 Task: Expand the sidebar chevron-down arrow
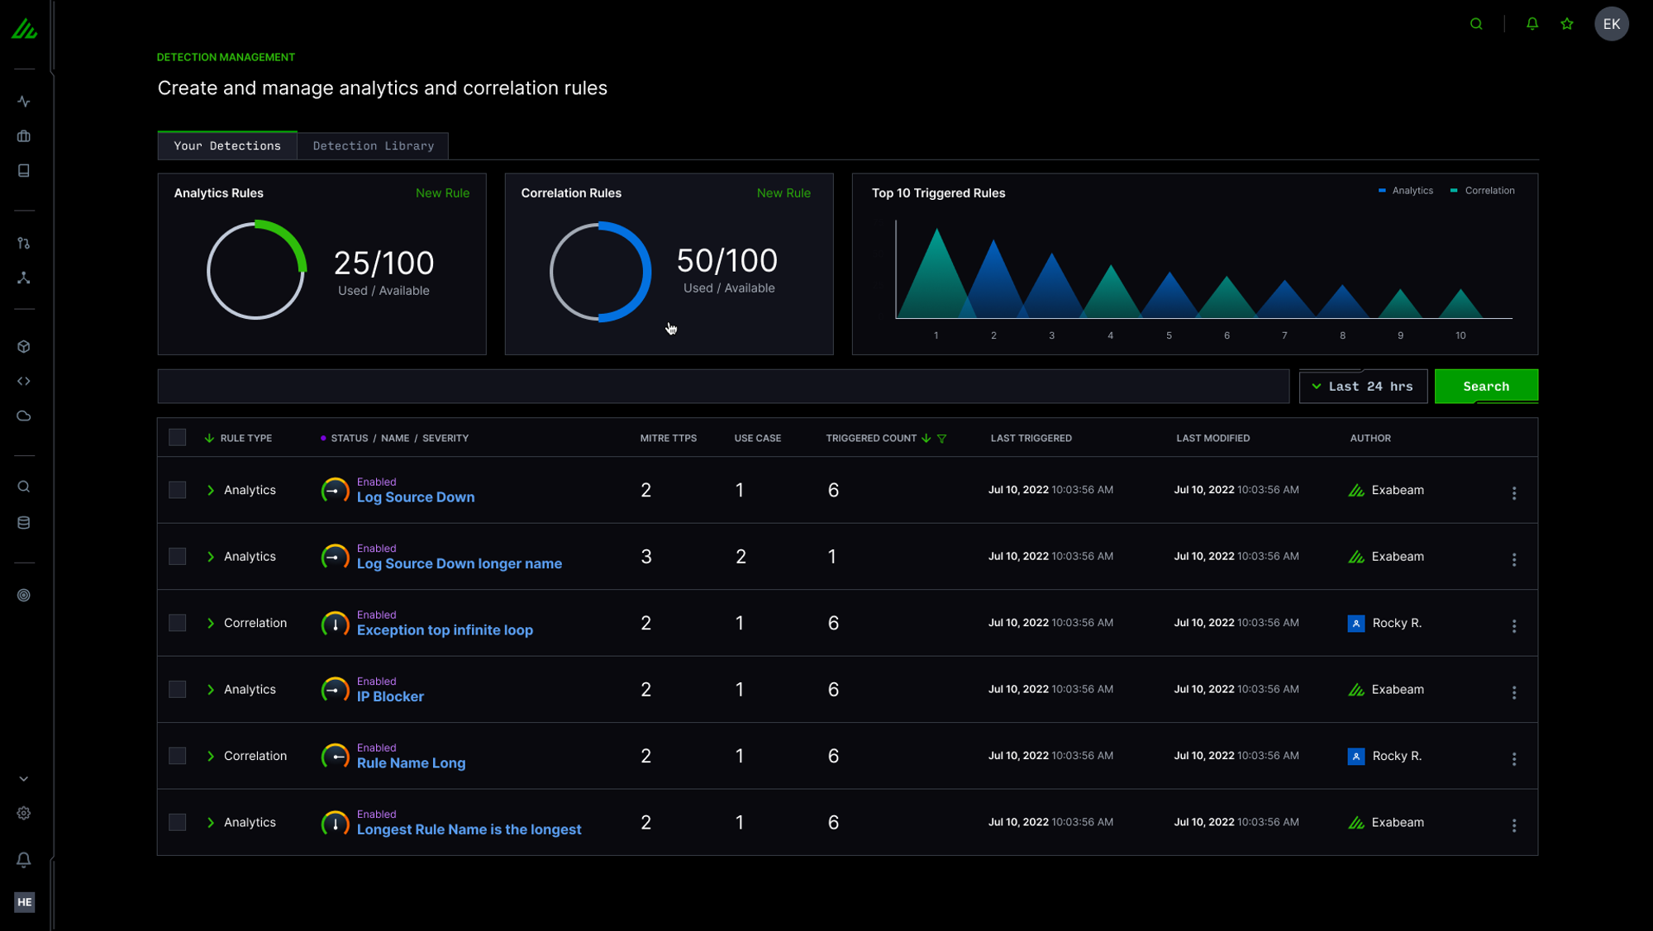tap(24, 778)
